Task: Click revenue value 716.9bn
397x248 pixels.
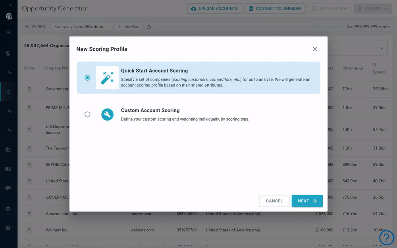Action: (350, 213)
